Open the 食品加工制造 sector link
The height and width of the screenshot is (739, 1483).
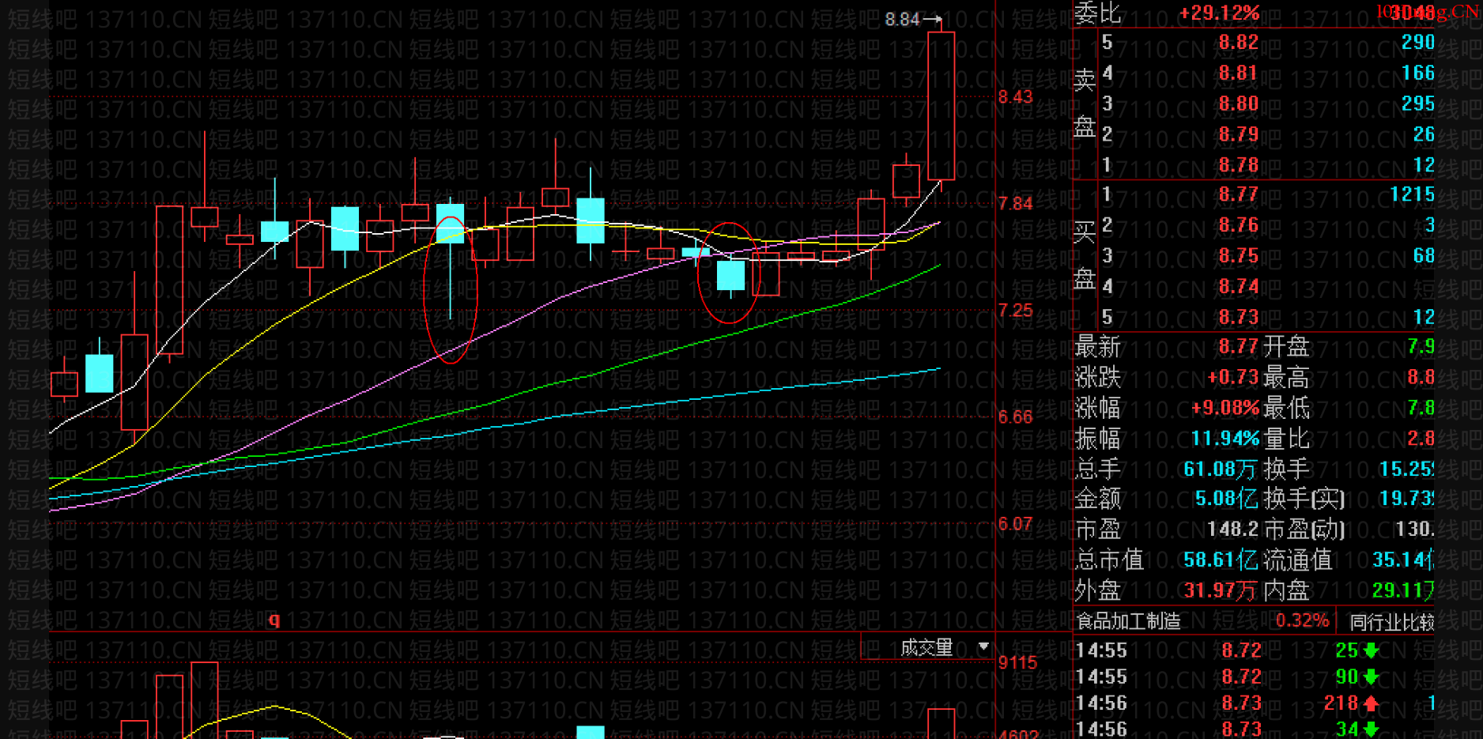pos(1128,622)
